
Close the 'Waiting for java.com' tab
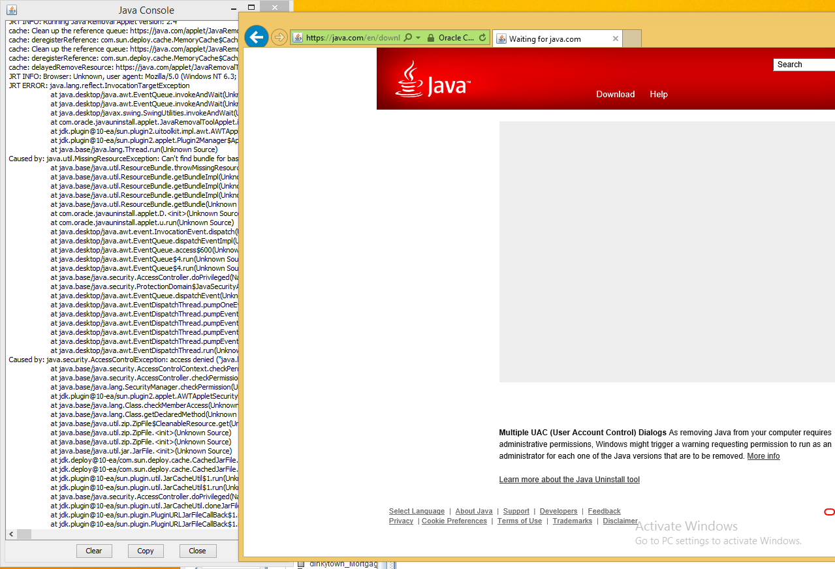coord(615,38)
